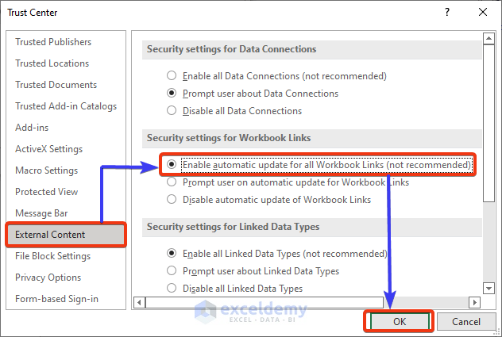Image resolution: width=502 pixels, height=337 pixels.
Task: Select Enable all Data Connections radio button
Action: pyautogui.click(x=172, y=76)
